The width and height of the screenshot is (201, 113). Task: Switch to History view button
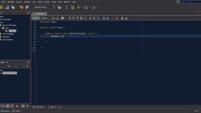pos(45,18)
